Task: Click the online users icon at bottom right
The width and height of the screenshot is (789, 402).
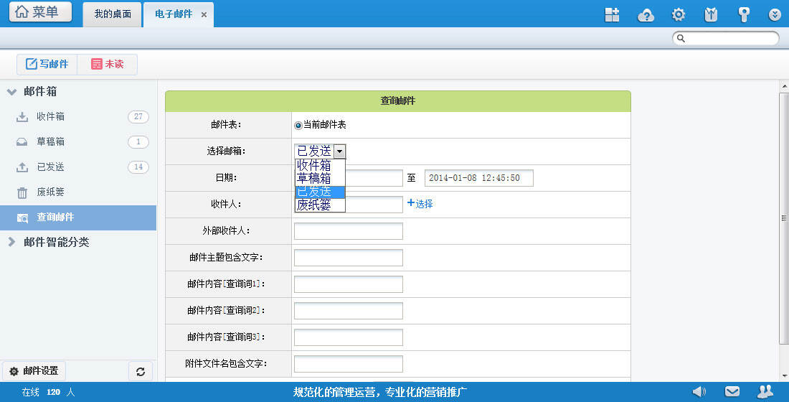Action: pos(765,391)
